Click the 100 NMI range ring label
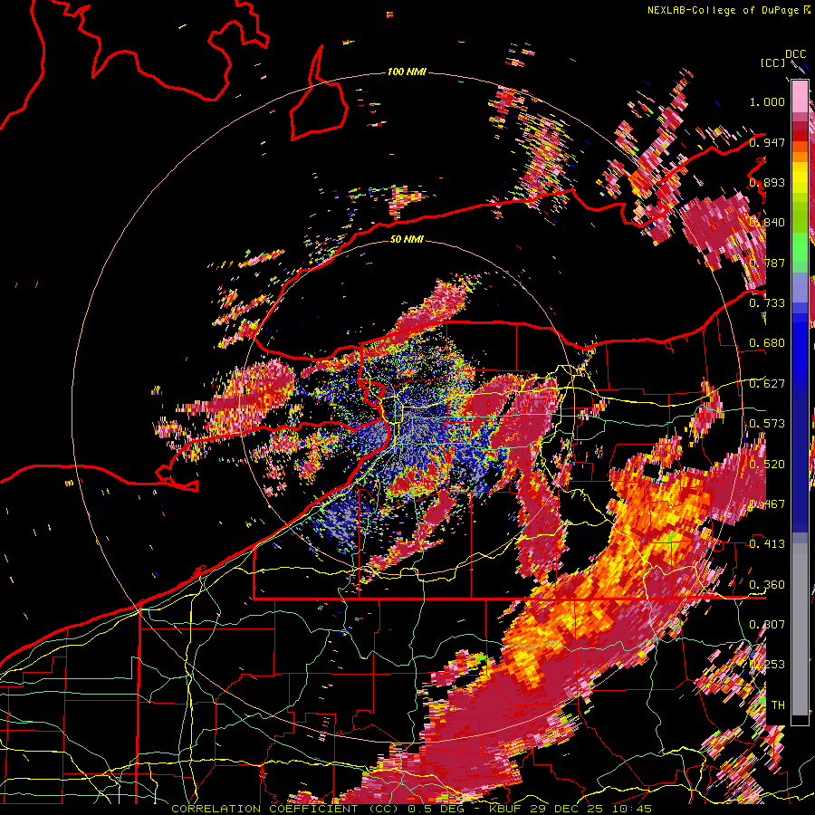 pos(407,72)
